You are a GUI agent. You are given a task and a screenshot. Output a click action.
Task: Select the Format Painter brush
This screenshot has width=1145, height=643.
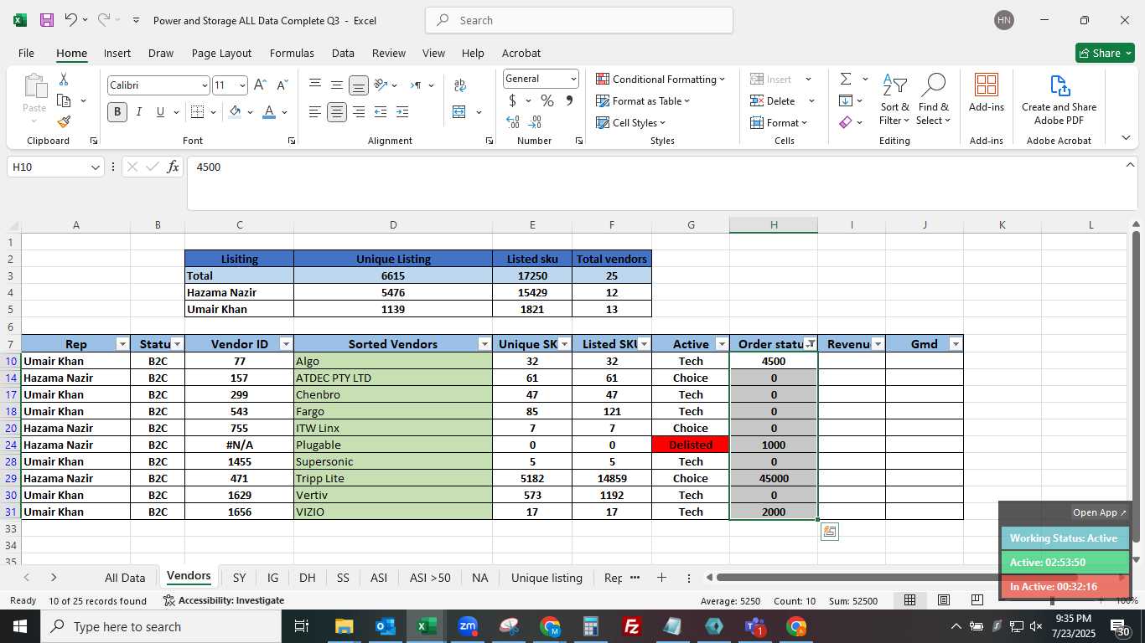(64, 121)
